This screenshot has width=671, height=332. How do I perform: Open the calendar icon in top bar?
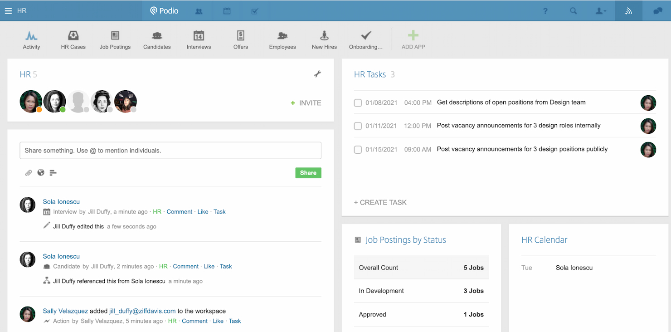[x=227, y=11]
